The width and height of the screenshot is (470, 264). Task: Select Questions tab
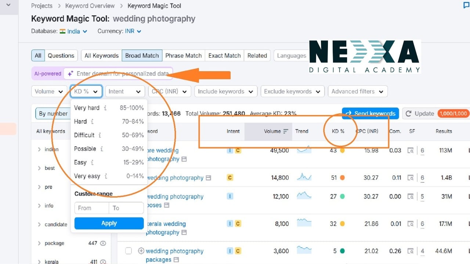click(x=61, y=56)
